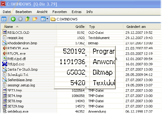Sort by the Name column header

click(29, 27)
